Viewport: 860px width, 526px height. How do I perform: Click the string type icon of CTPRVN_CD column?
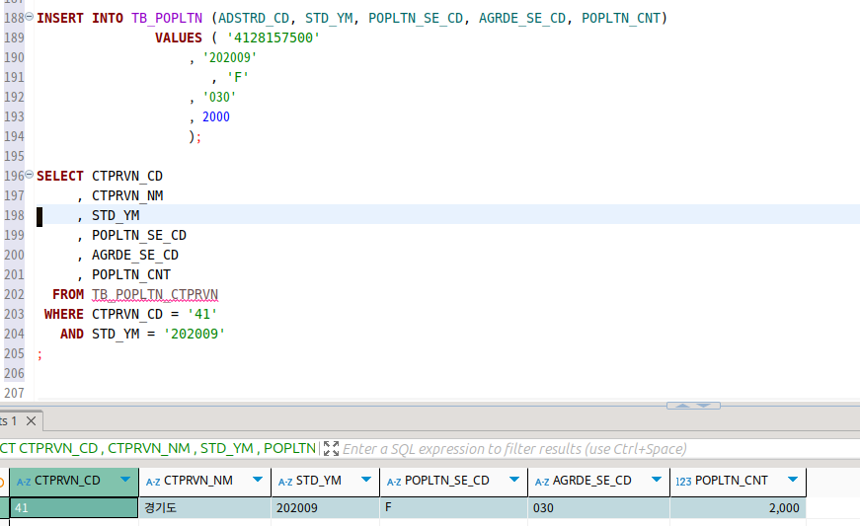24,482
